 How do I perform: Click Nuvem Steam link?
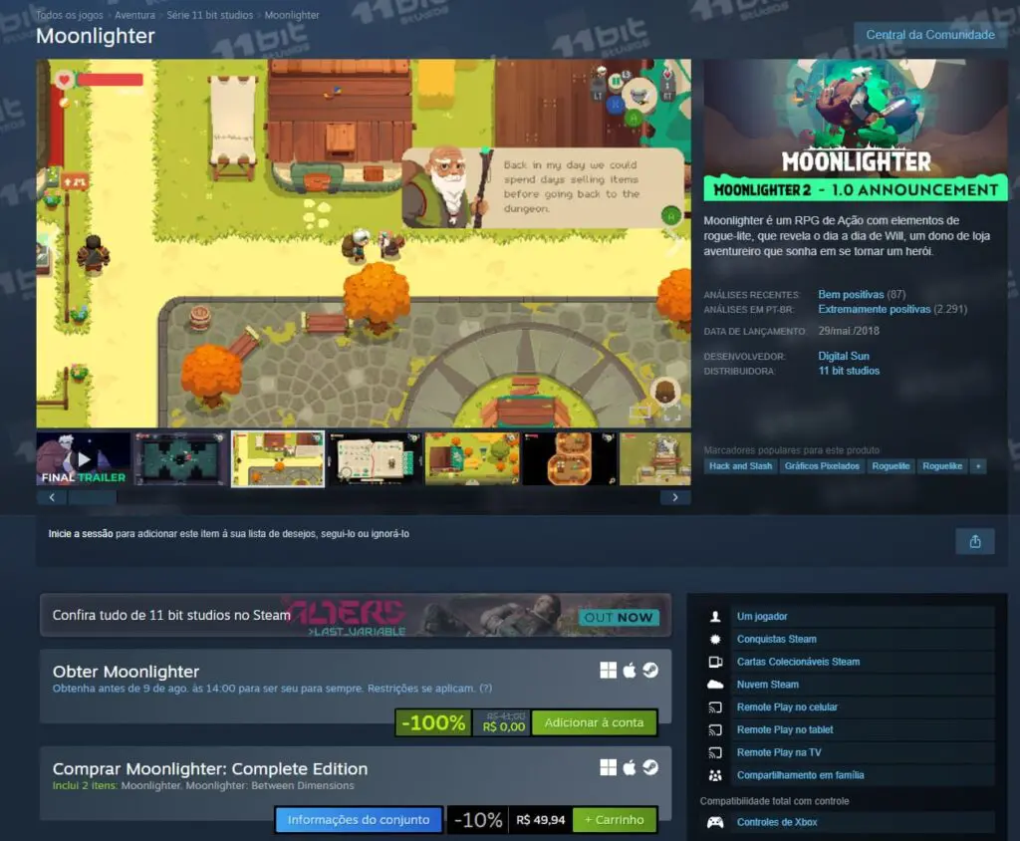pyautogui.click(x=768, y=685)
